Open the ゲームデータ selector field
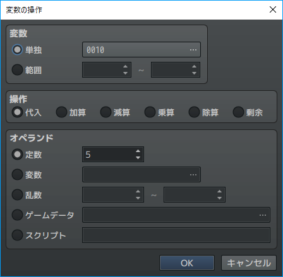The width and height of the screenshot is (283, 277). [176, 215]
